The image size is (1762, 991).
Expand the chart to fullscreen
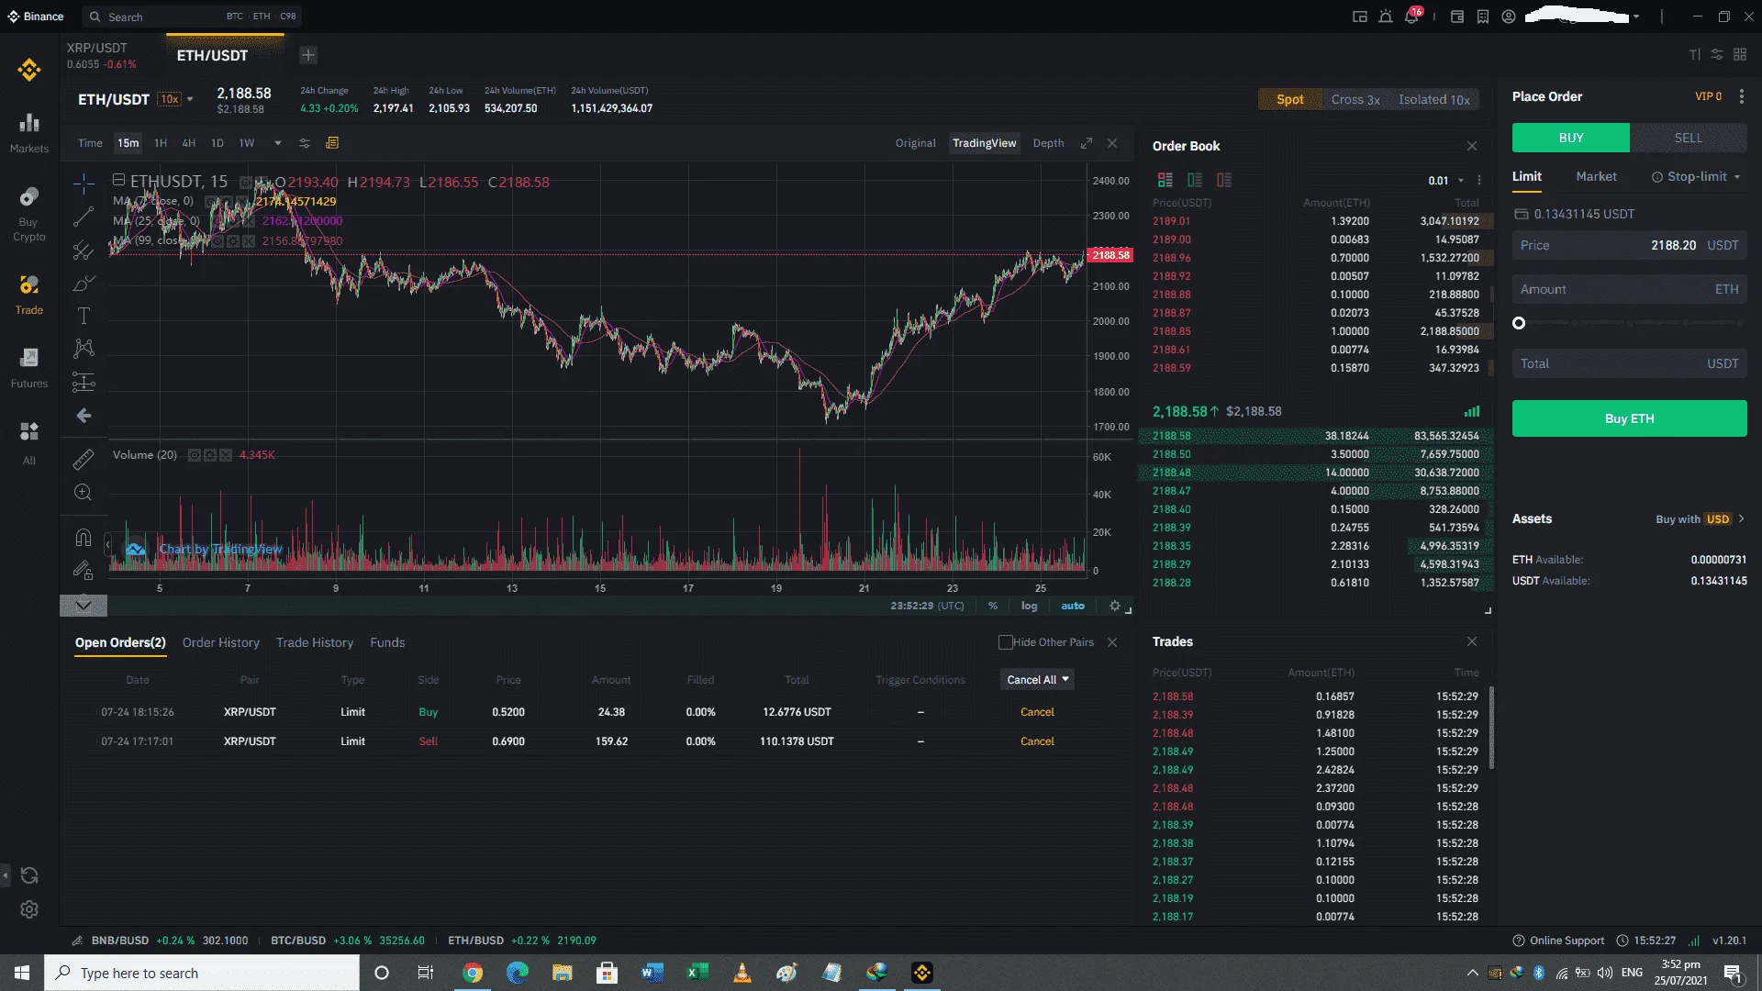coord(1087,143)
